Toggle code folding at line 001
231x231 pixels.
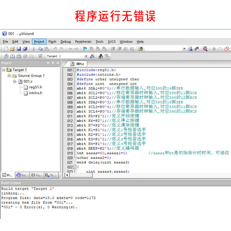(x=75, y=70)
